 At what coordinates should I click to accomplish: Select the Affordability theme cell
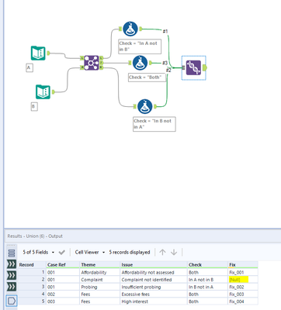point(100,273)
